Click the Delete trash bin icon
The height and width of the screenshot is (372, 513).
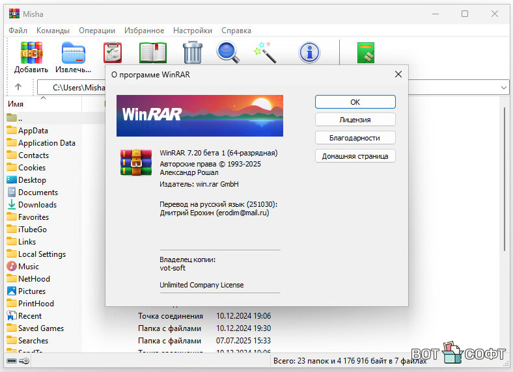193,53
